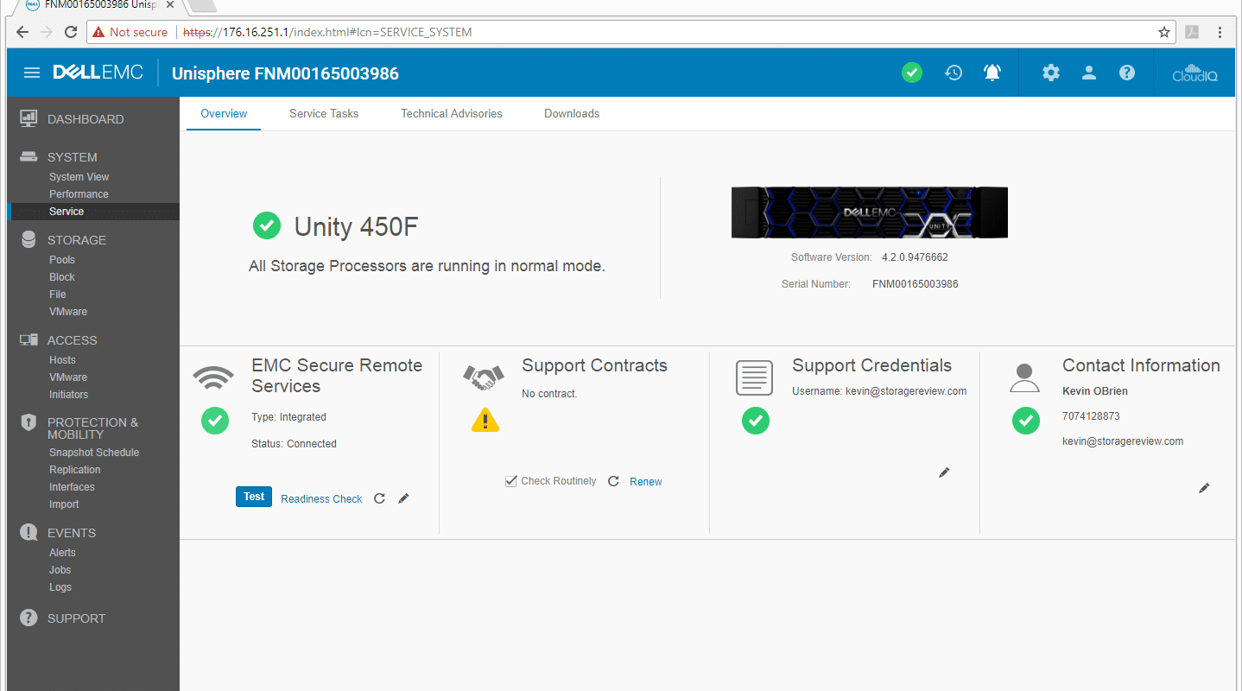Viewport: 1242px width, 691px height.
Task: Open the Downloads tab
Action: [572, 113]
